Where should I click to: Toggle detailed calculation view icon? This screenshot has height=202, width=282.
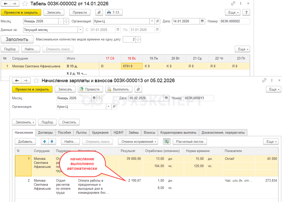click(166, 141)
